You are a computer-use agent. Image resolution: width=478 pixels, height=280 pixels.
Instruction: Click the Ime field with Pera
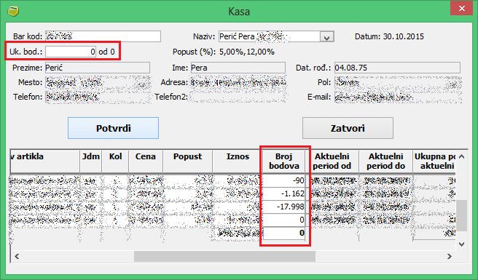click(x=238, y=68)
